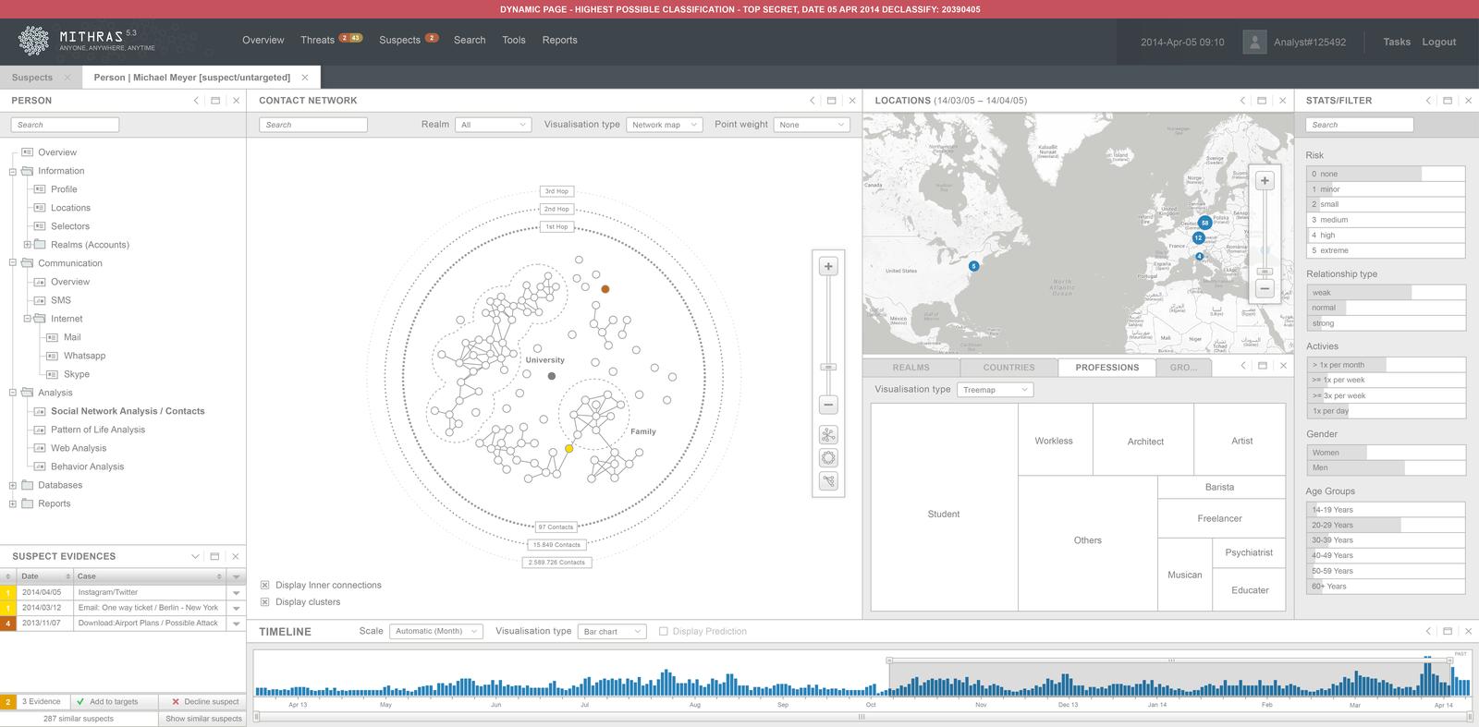1479x727 pixels.
Task: Click the Mithras logo icon
Action: click(34, 41)
